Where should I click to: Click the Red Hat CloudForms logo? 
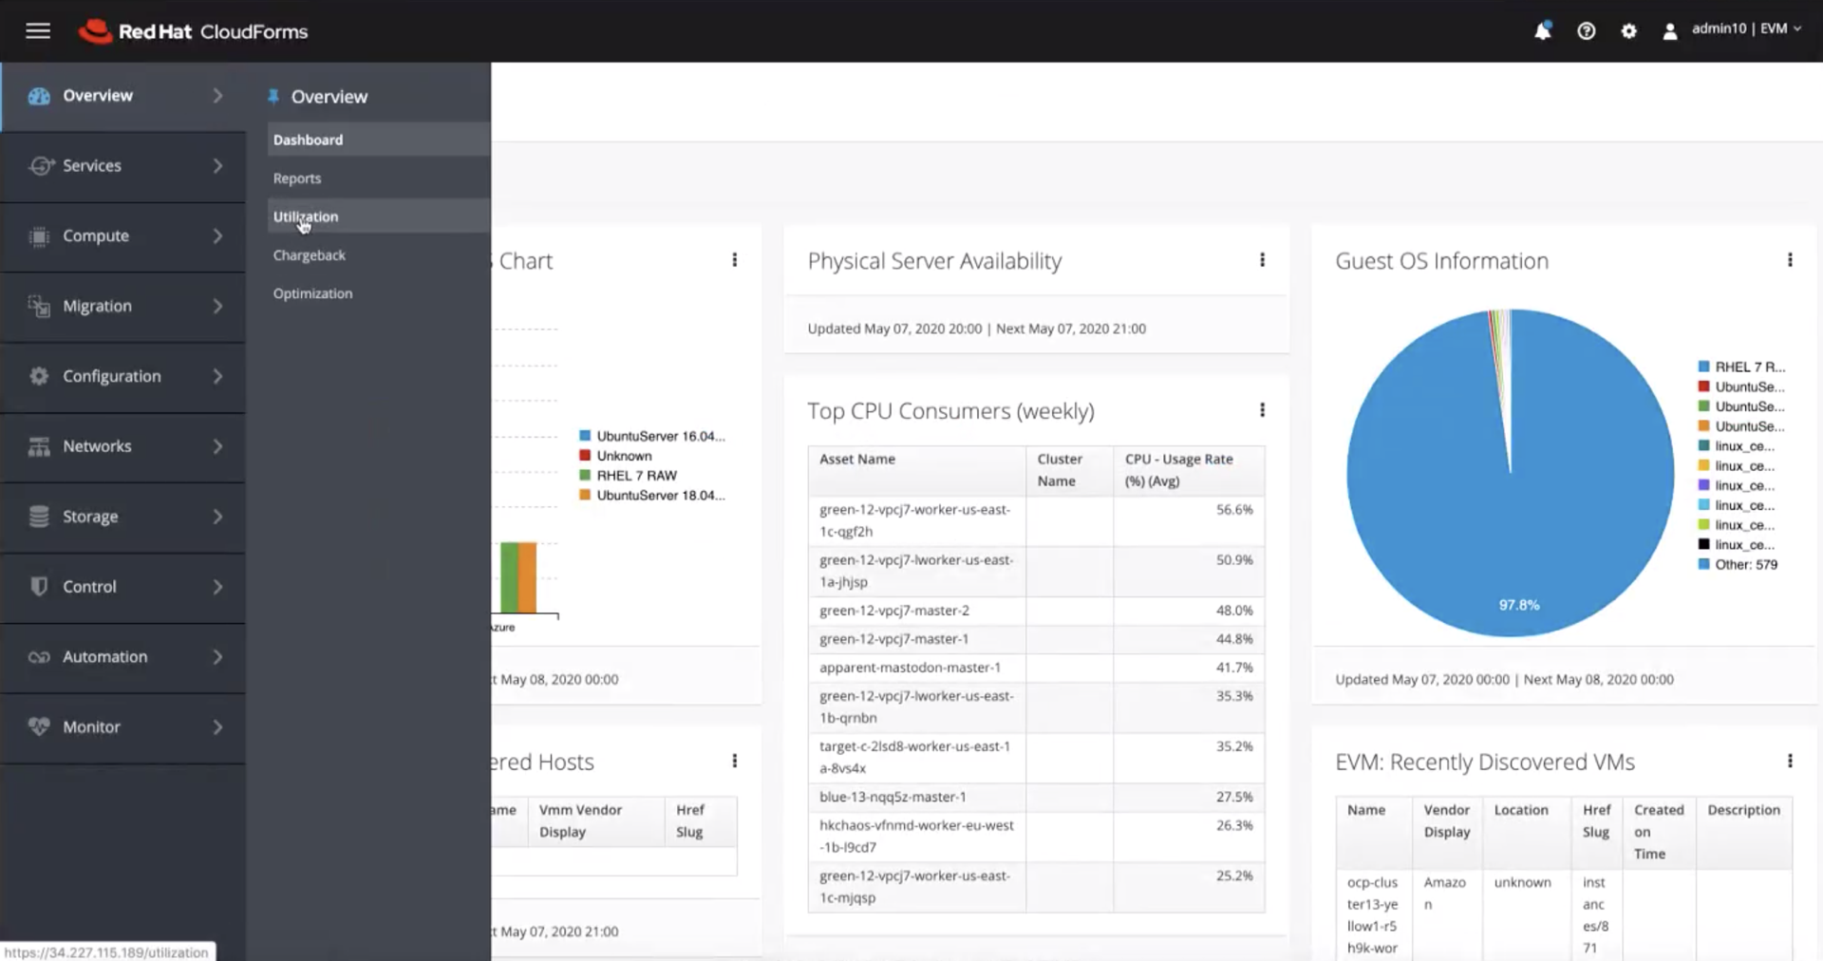coord(193,31)
